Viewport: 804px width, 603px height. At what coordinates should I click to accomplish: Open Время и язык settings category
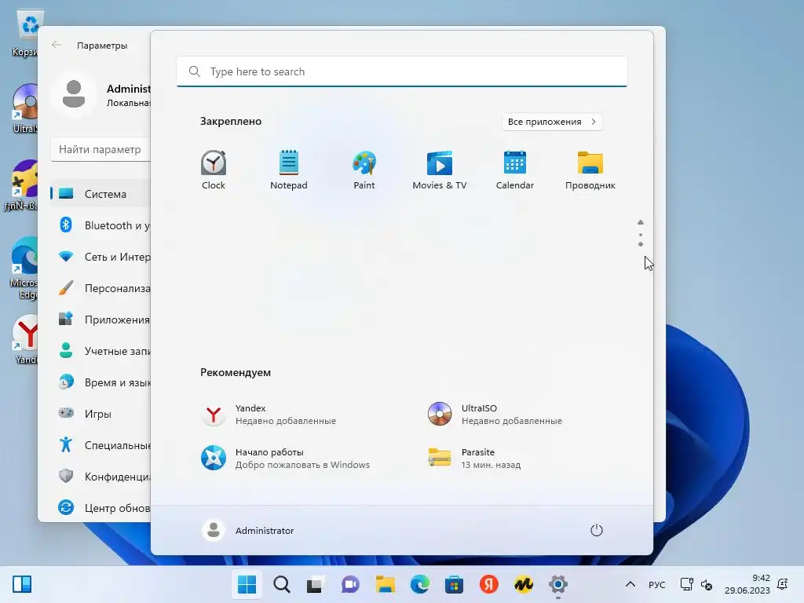point(100,382)
